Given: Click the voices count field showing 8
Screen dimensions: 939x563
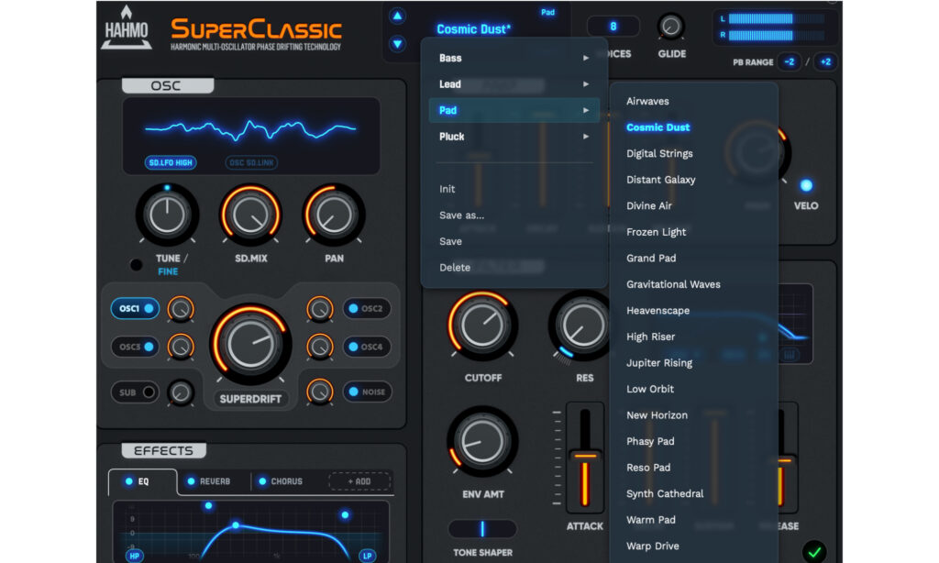Looking at the screenshot, I should [613, 27].
